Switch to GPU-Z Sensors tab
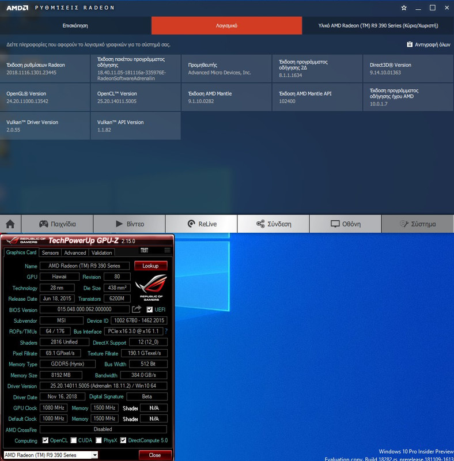Screen dimensions: 454x461 [50, 253]
